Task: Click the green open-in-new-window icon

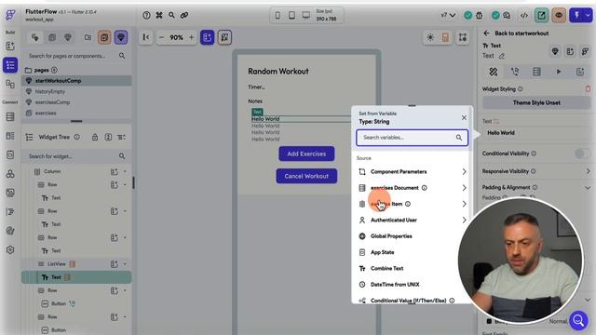Action: point(541,15)
